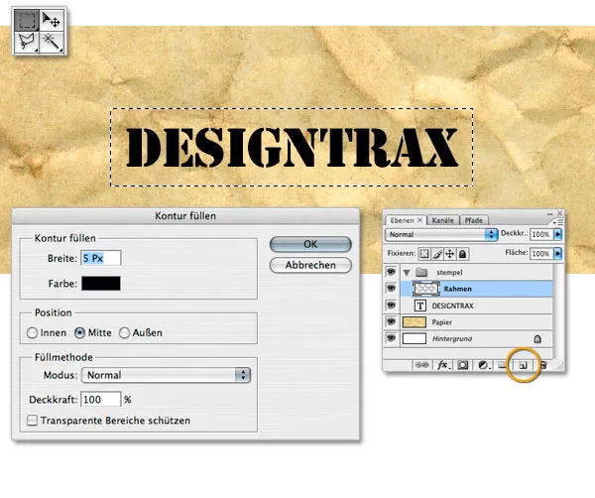
Task: Hide the Papier layer
Action: point(392,322)
